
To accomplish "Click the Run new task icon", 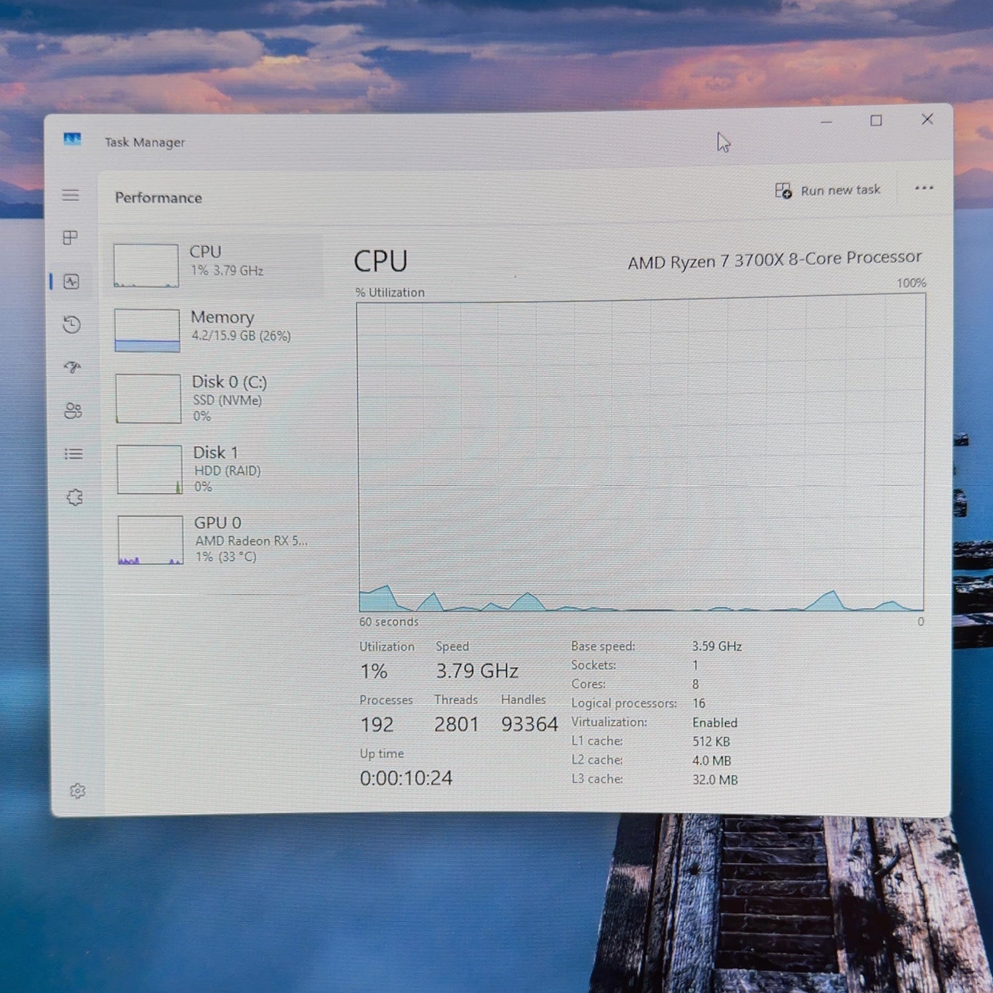I will click(x=783, y=191).
